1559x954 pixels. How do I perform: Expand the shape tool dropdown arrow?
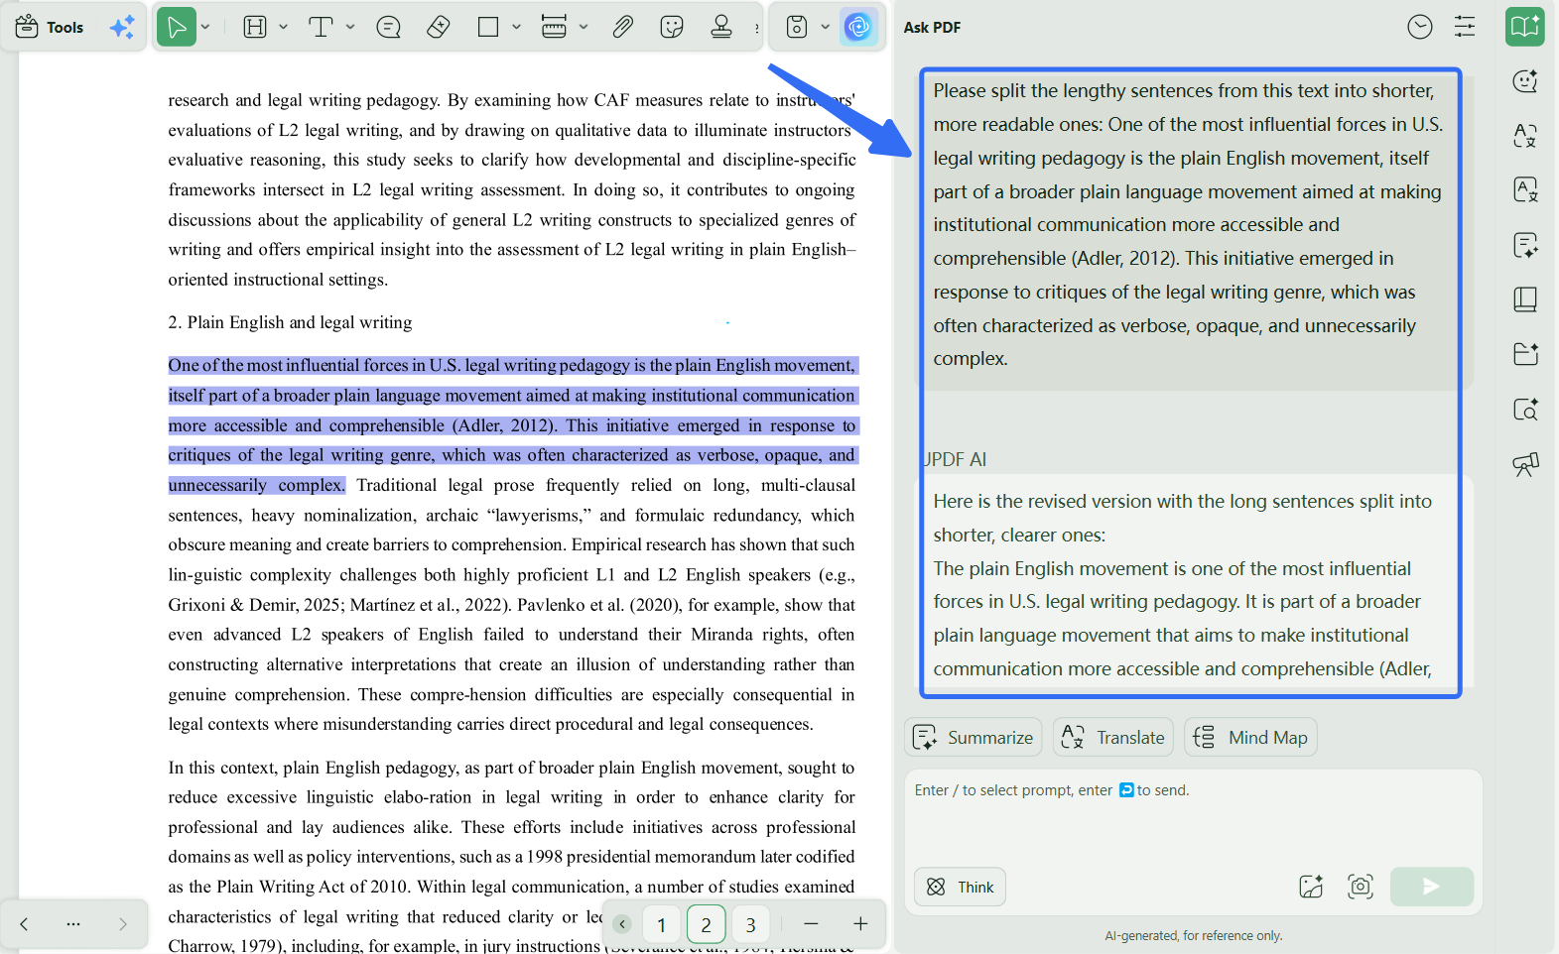(516, 27)
